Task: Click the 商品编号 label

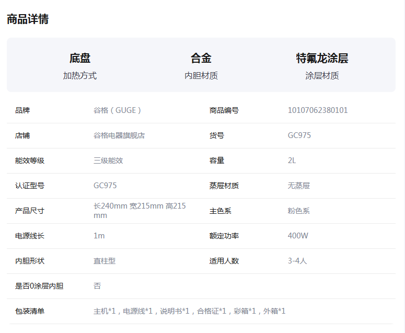Action: (224, 110)
